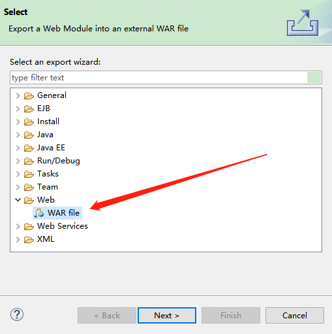The width and height of the screenshot is (332, 334).
Task: Click the green clear box in filter field
Action: point(314,78)
